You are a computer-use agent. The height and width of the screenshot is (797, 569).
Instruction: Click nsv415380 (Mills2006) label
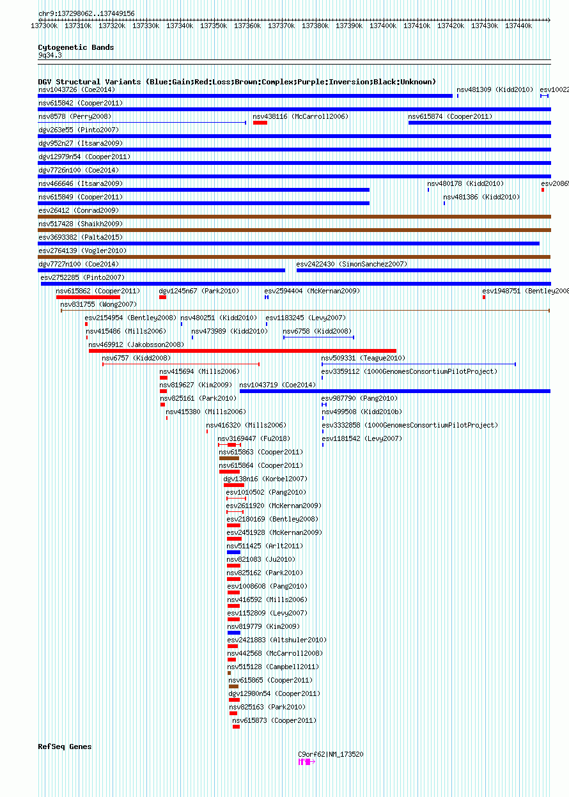pyautogui.click(x=206, y=412)
